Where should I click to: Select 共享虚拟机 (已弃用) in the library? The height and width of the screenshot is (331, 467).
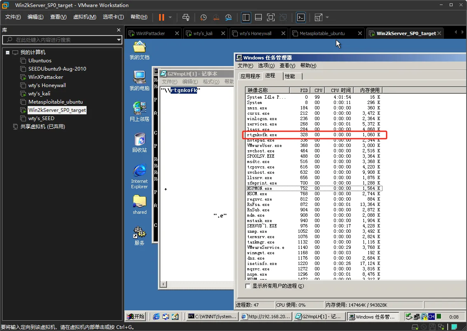click(42, 127)
